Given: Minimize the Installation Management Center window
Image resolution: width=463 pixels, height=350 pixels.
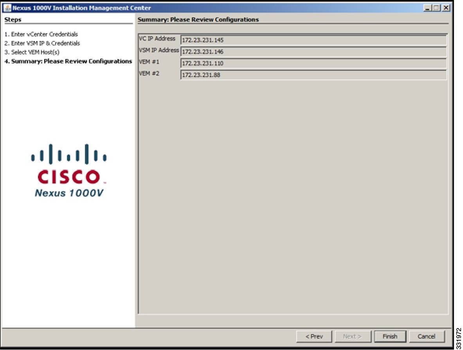Looking at the screenshot, I should coord(427,8).
